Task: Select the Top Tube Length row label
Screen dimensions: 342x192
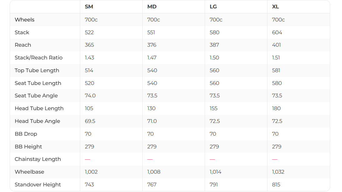Action: click(37, 70)
